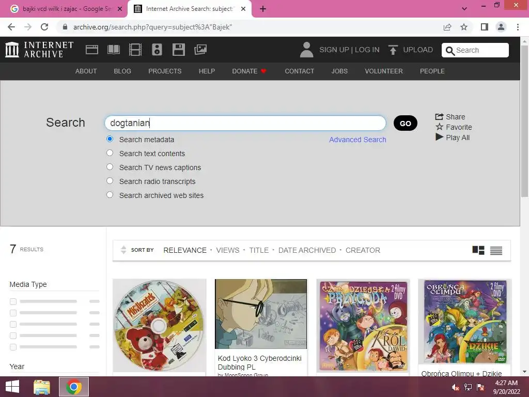The image size is (529, 397).
Task: Select Search metadata radio button
Action: click(x=110, y=139)
